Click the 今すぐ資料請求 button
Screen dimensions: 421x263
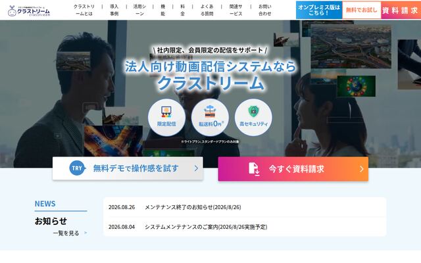[x=293, y=169]
